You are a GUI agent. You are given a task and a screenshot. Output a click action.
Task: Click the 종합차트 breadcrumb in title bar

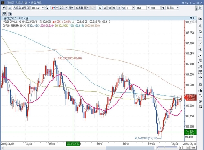click(36, 3)
